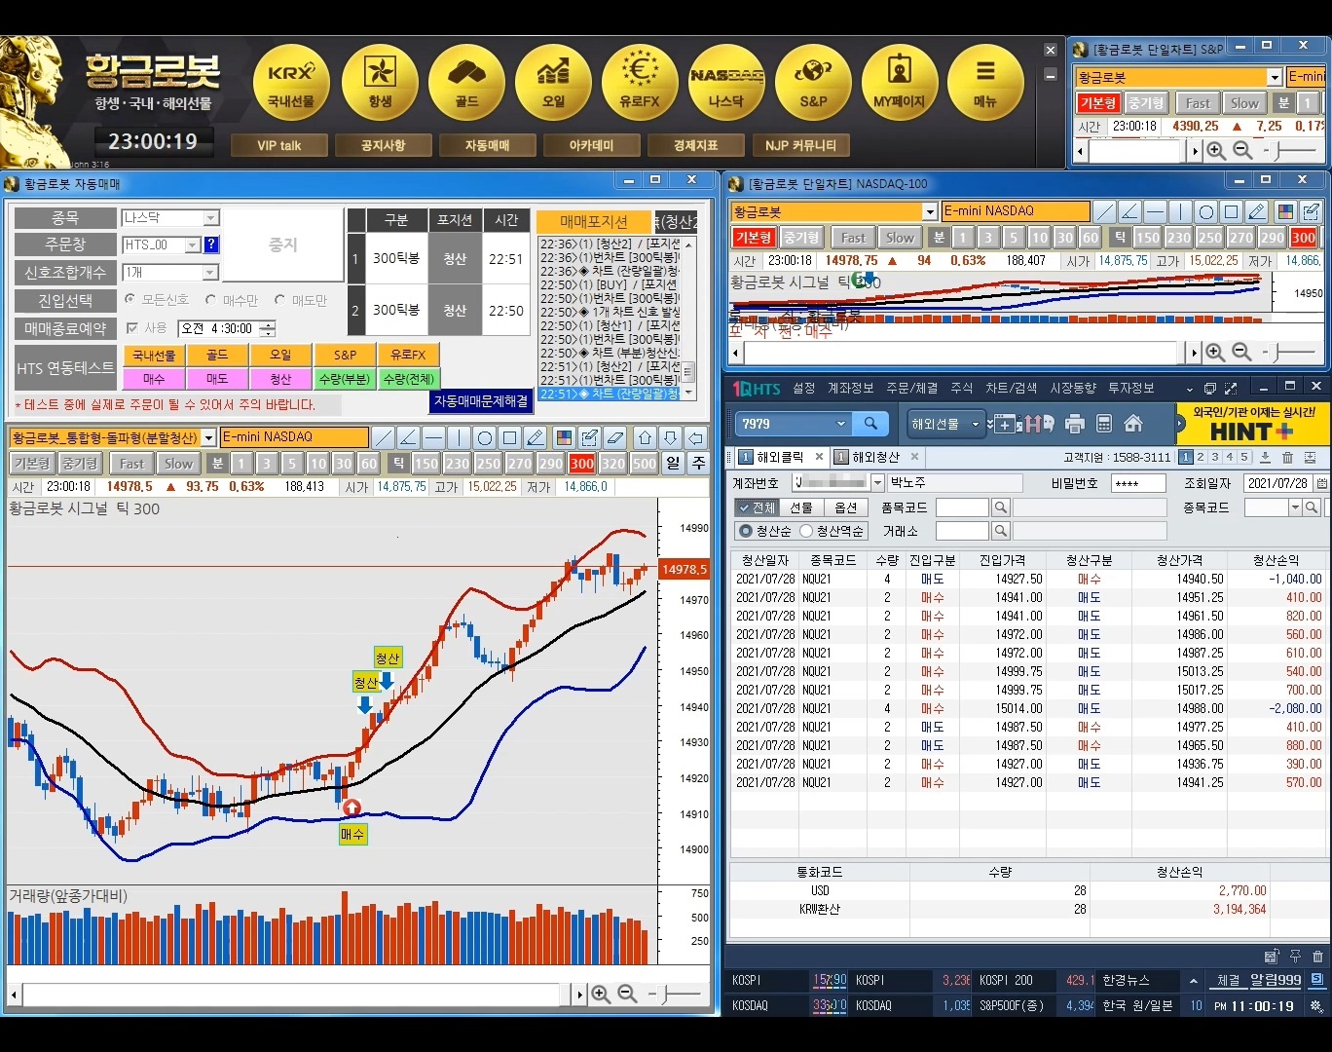Image resolution: width=1332 pixels, height=1052 pixels.
Task: Switch to the 해외청산 tab
Action: click(876, 457)
